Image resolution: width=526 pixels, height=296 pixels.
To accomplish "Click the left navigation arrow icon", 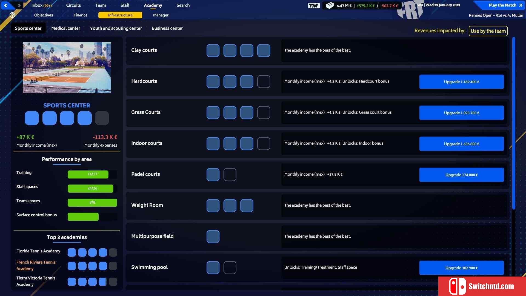I will click(x=7, y=5).
